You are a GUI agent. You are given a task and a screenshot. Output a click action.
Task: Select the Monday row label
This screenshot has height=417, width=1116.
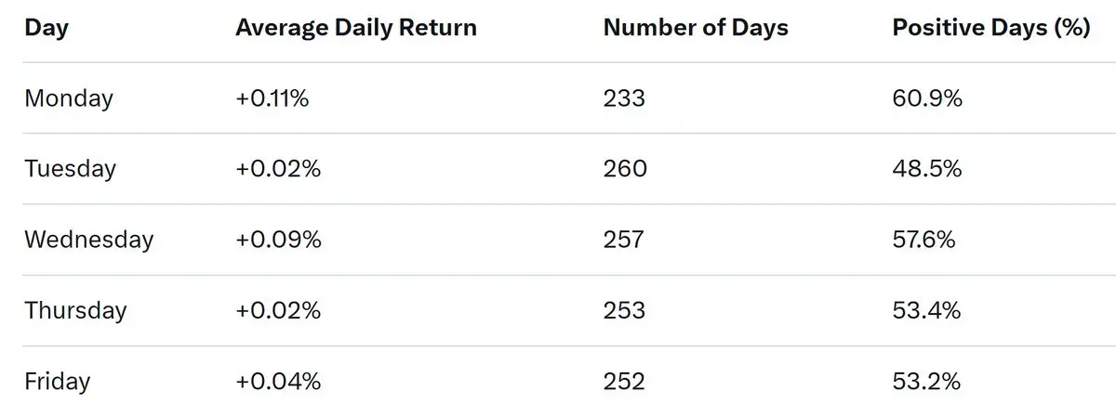69,98
